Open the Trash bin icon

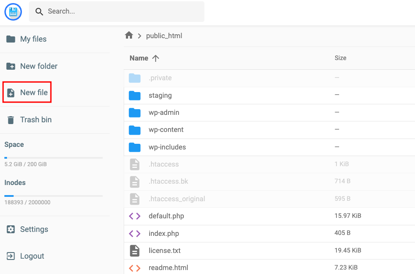tap(11, 119)
